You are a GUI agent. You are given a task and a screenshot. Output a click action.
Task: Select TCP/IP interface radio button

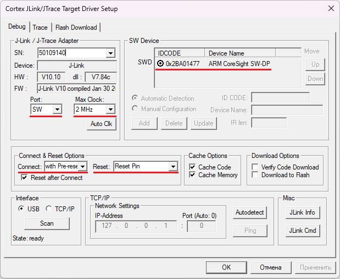click(48, 209)
